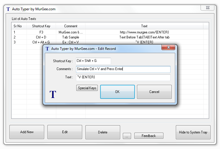Click the Tab Sample comment cell
This screenshot has width=220, height=149.
click(71, 37)
